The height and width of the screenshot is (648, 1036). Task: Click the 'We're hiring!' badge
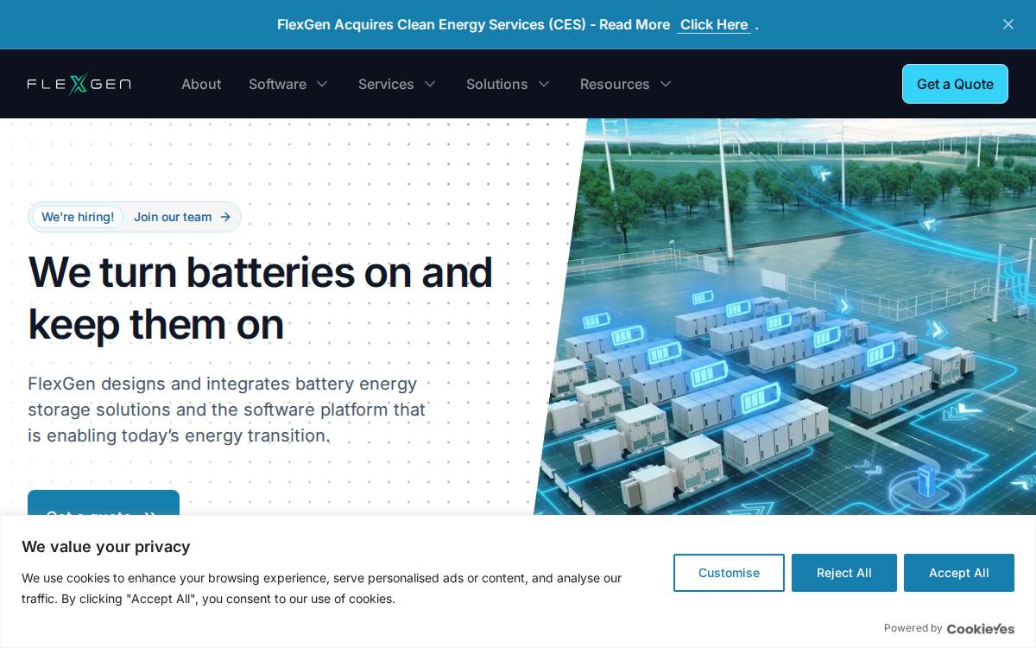78,217
